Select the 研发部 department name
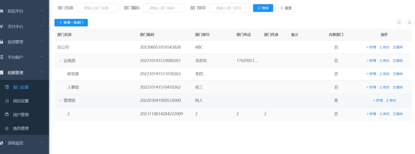Screen dimensions: 415x154 click(x=73, y=74)
